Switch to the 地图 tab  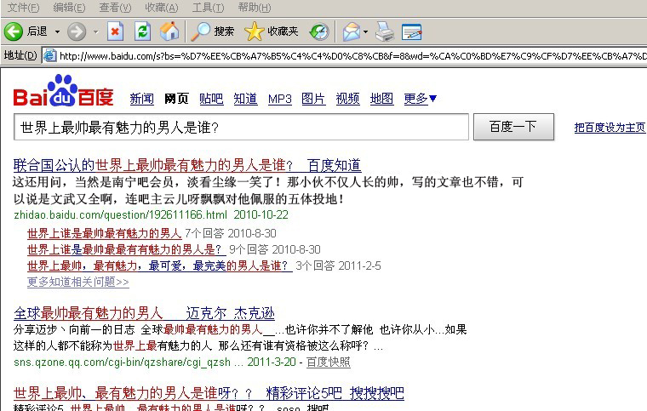point(381,99)
